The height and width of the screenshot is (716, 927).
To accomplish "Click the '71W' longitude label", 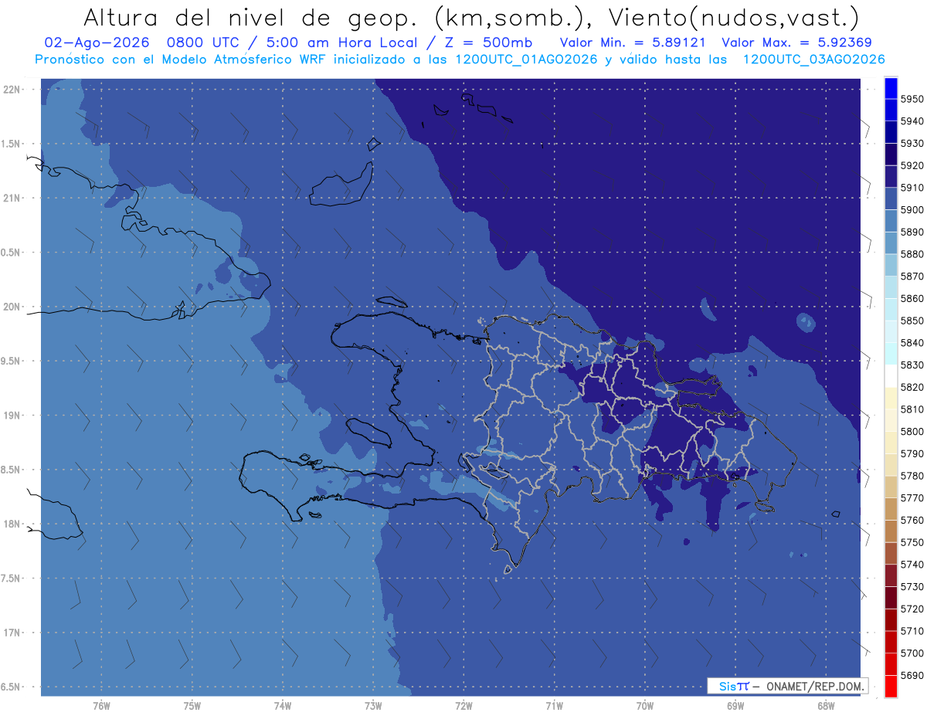I will [x=554, y=707].
